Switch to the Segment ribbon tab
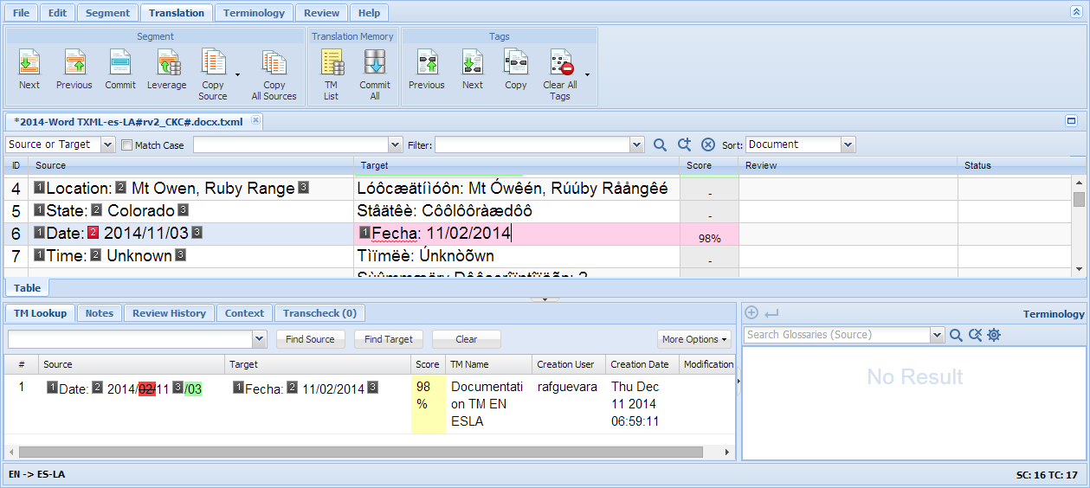This screenshot has width=1090, height=488. pyautogui.click(x=108, y=13)
